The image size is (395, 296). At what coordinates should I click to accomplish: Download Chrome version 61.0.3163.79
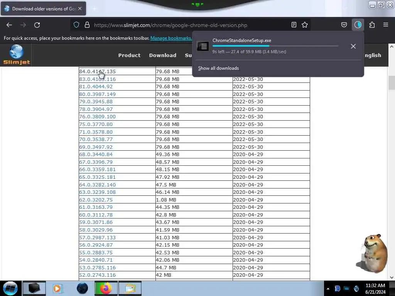point(96,207)
